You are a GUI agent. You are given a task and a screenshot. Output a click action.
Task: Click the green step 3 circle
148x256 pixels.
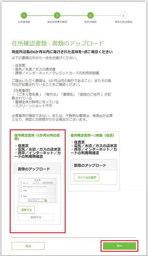click(90, 16)
